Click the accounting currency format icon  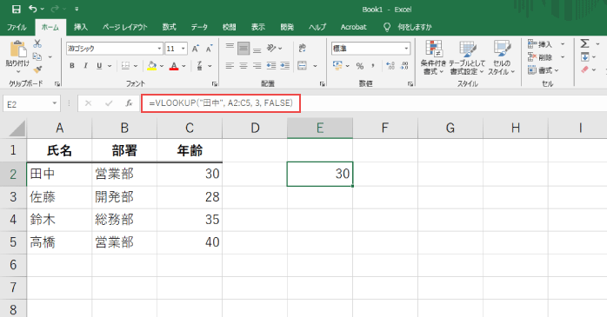pos(337,66)
